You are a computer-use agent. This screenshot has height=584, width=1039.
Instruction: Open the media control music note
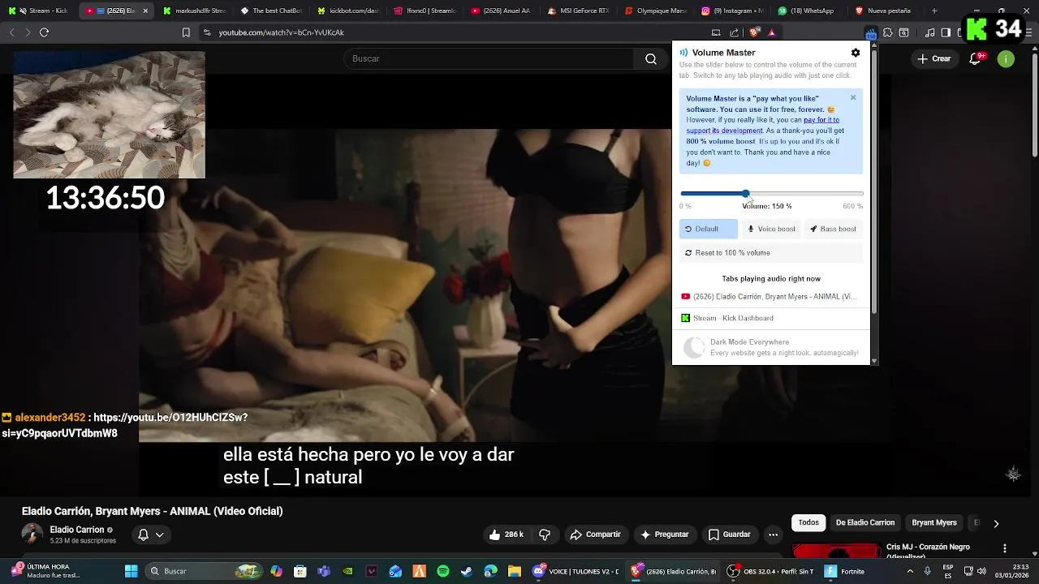(929, 32)
